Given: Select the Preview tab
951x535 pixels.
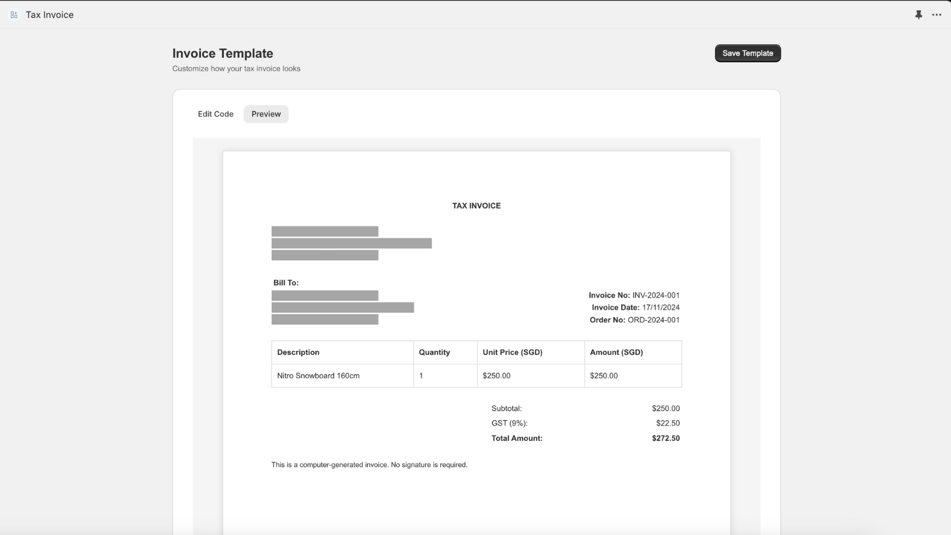Looking at the screenshot, I should pos(266,114).
